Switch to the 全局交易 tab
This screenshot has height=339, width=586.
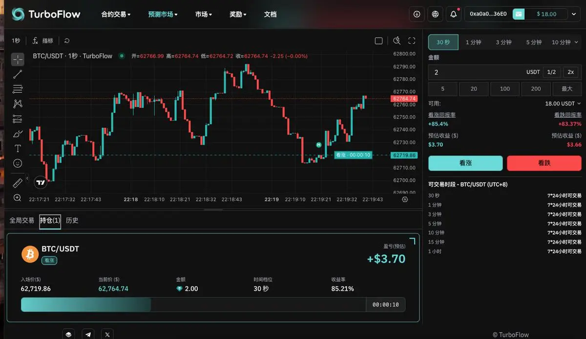[22, 221]
